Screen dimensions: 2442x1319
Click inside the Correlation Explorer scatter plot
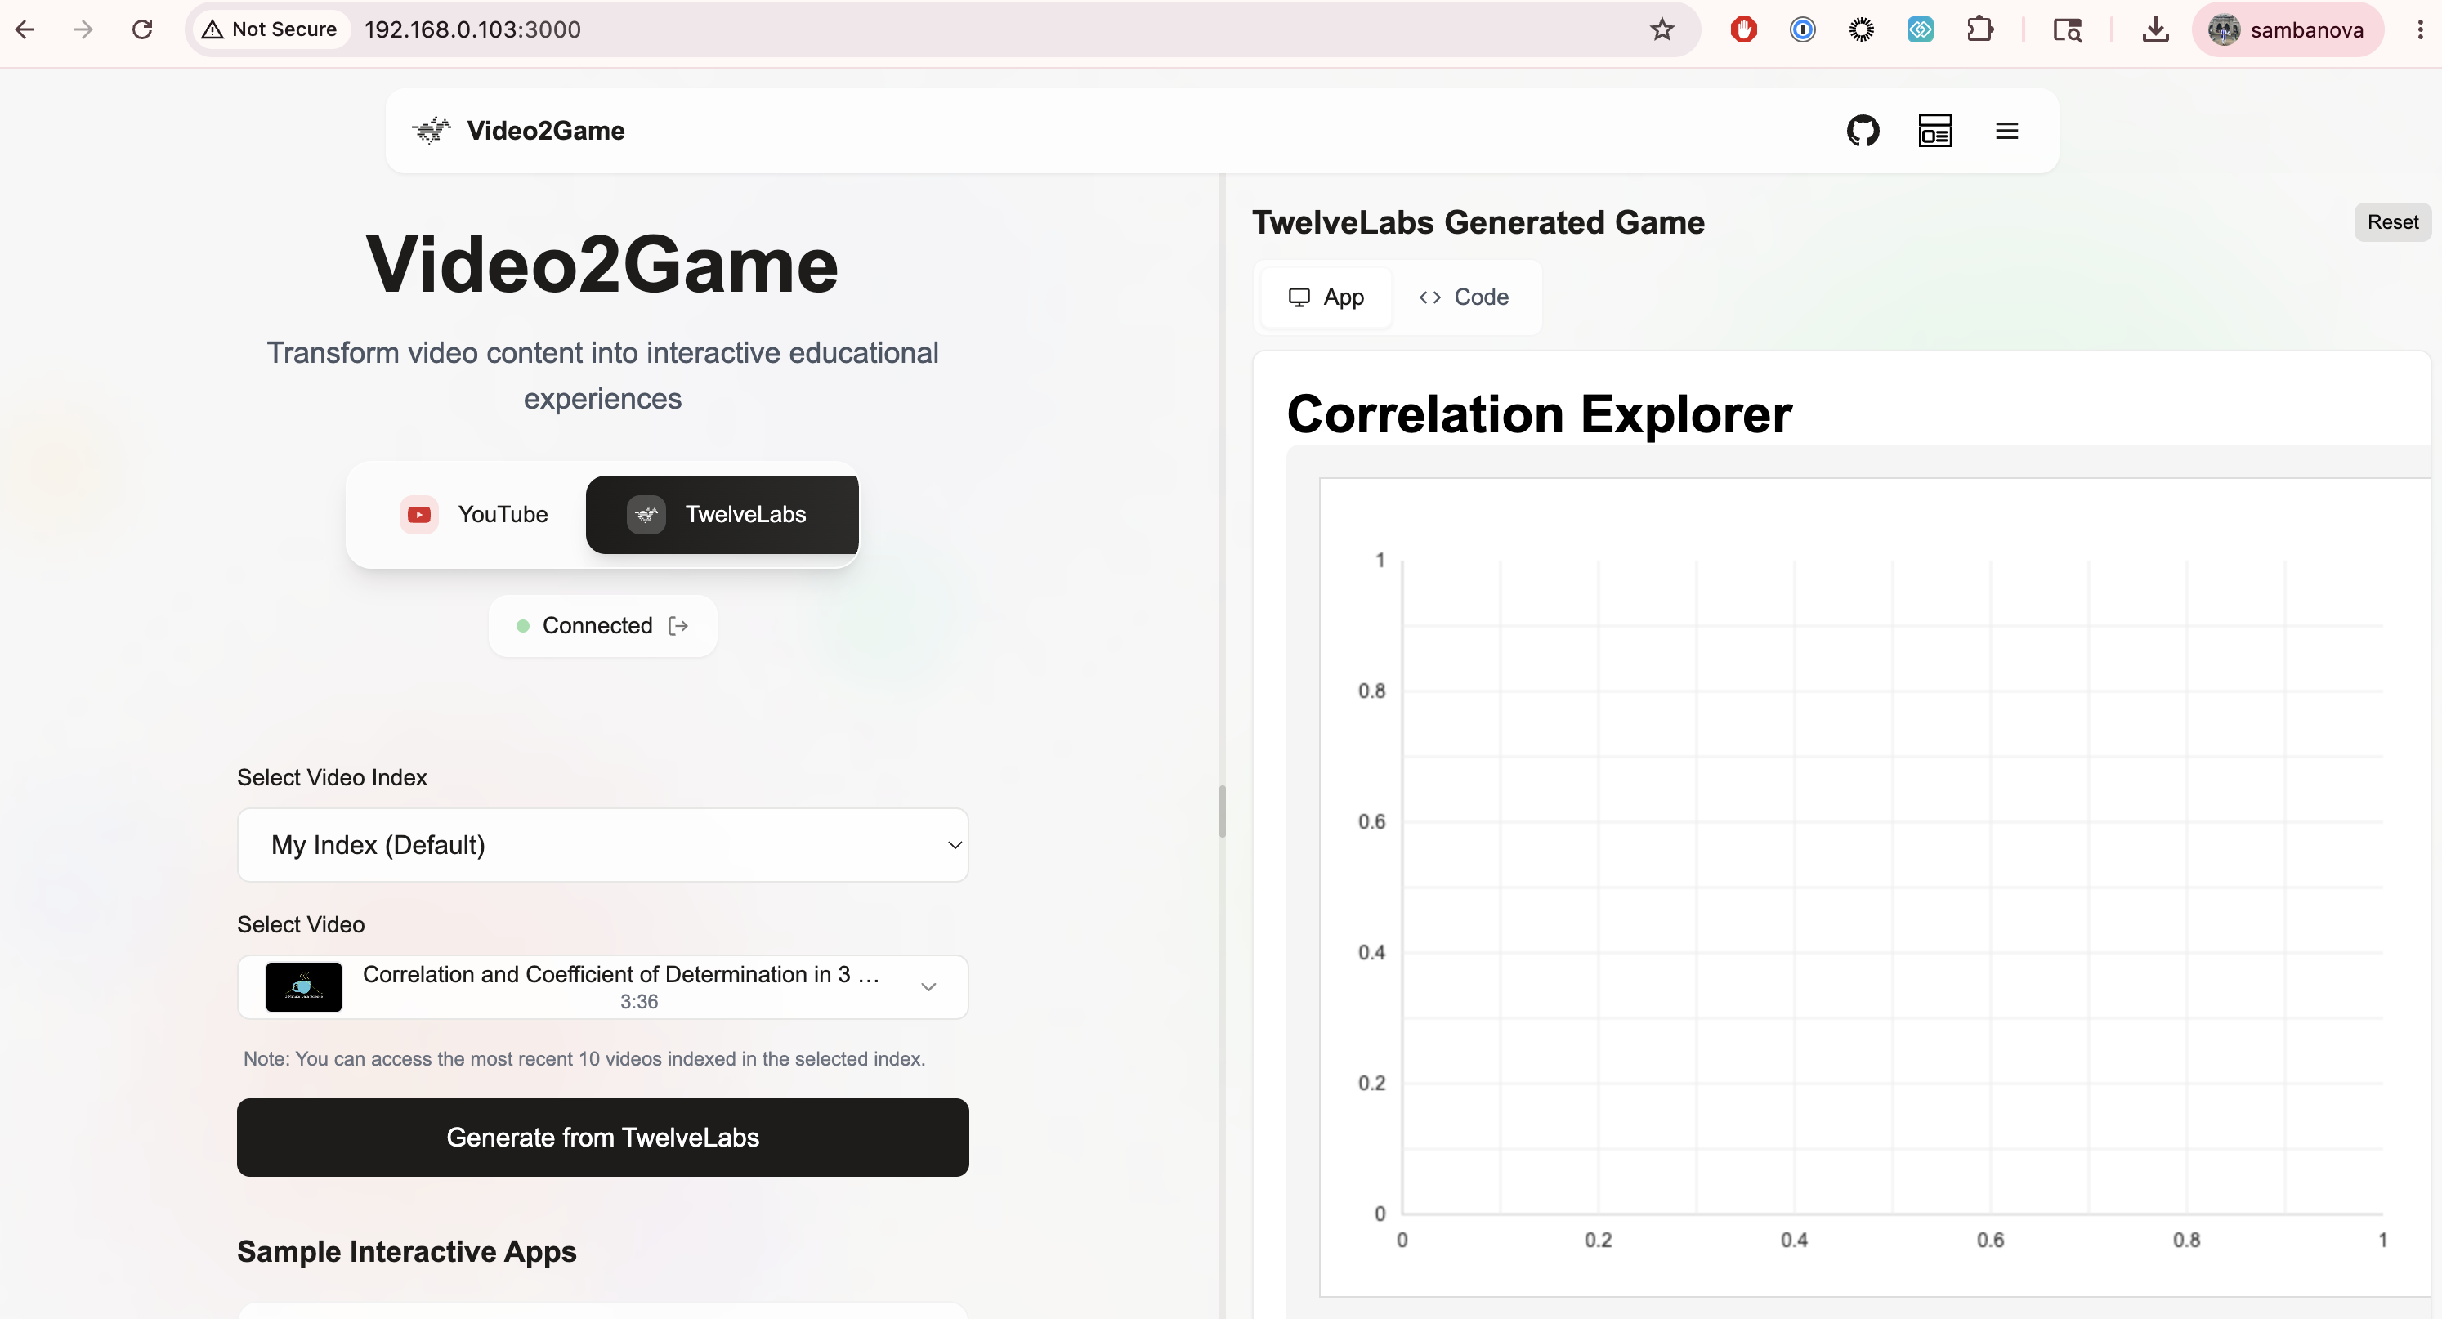coord(1891,887)
